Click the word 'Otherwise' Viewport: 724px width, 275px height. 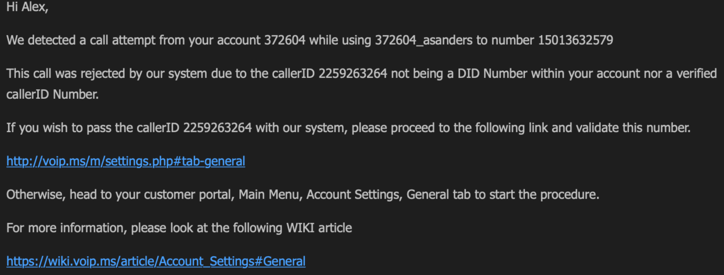coord(35,195)
